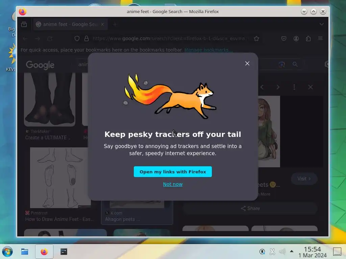This screenshot has width=346, height=259.
Task: Bookmark this page with star icon
Action: point(256,38)
